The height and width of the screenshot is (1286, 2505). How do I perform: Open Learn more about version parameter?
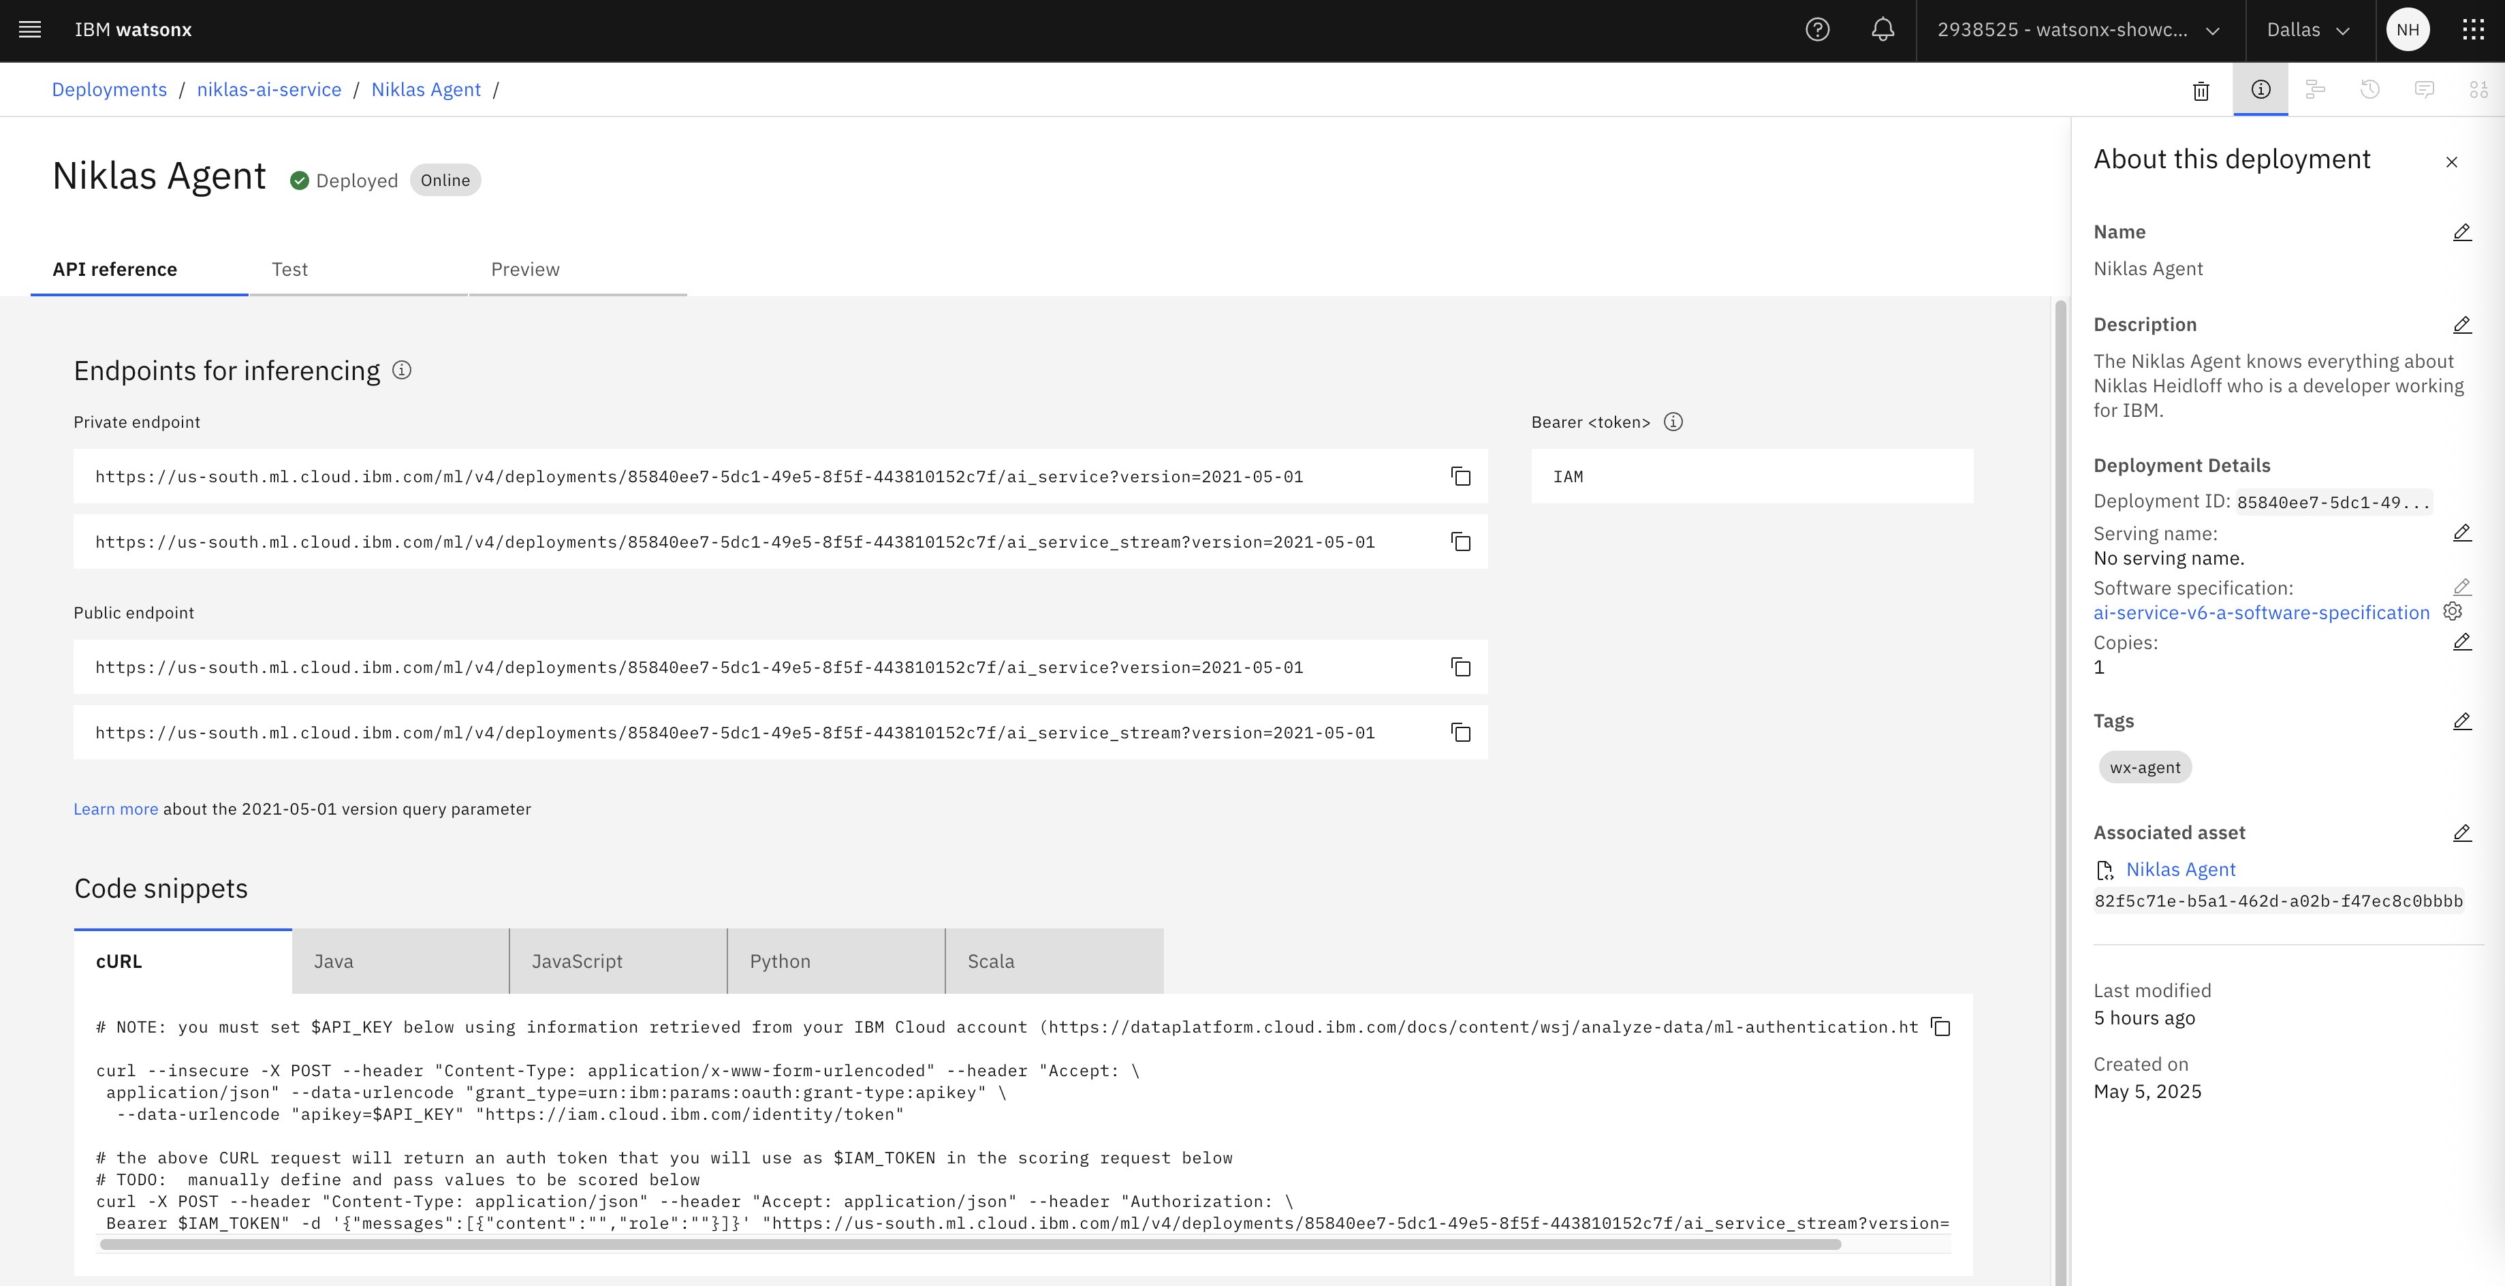[116, 809]
